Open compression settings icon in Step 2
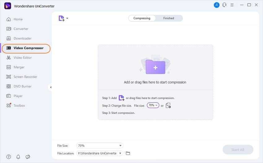Image resolution: width=263 pixels, height=163 pixels. click(x=168, y=105)
